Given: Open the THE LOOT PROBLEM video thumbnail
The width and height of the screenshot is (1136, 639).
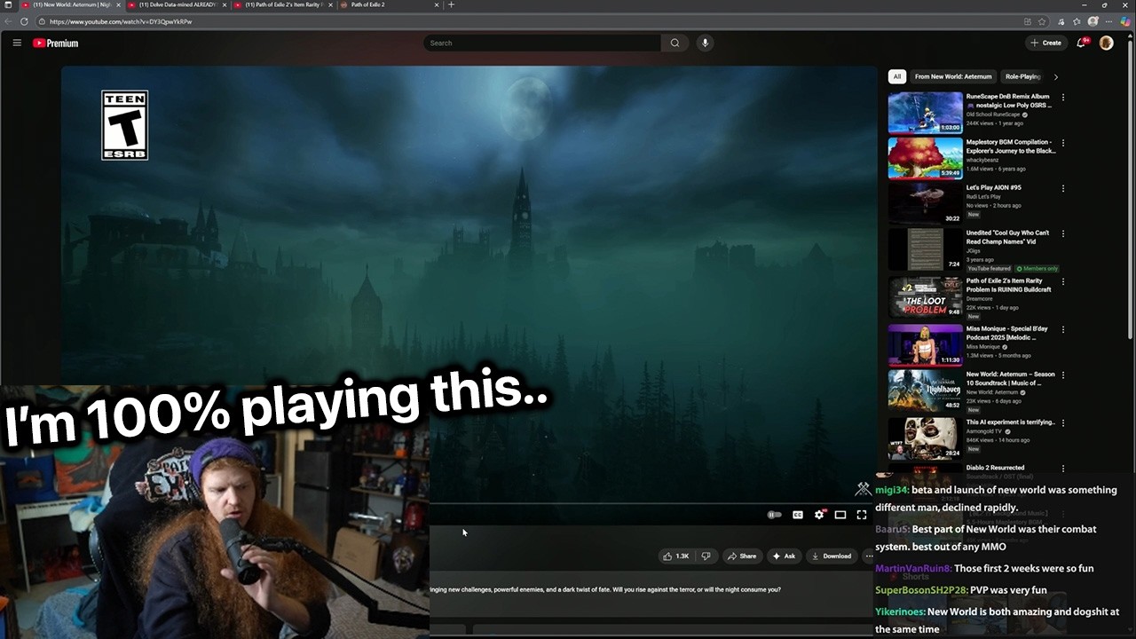Looking at the screenshot, I should click(x=925, y=297).
